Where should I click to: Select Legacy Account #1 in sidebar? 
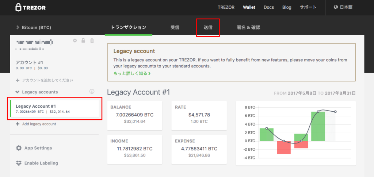[54, 109]
